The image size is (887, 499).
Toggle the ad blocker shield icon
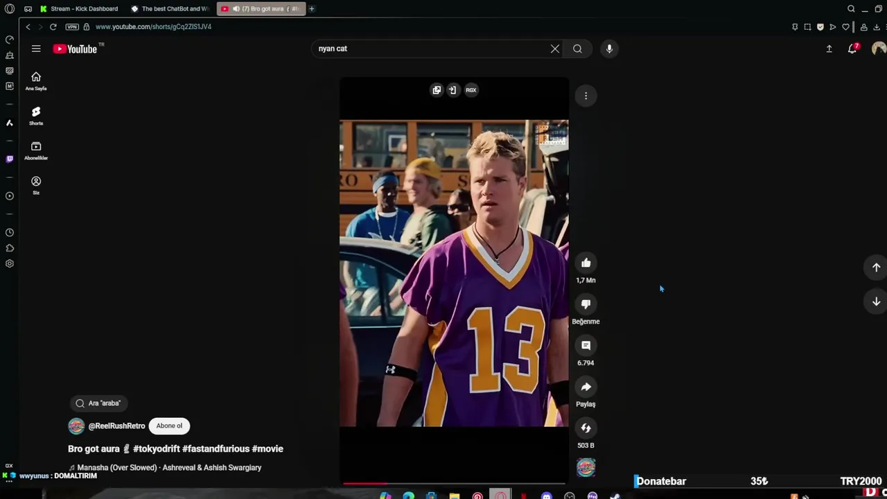click(820, 27)
